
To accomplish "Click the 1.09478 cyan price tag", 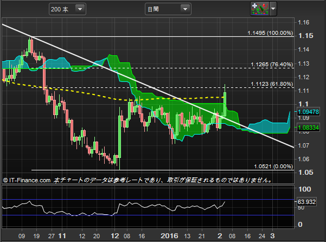I will 308,112.
